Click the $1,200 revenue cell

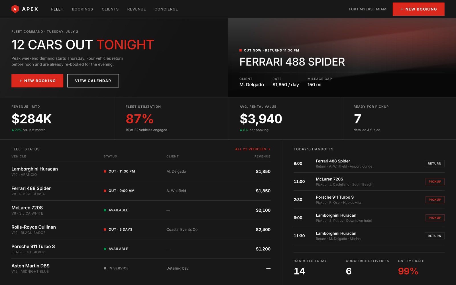(x=263, y=249)
